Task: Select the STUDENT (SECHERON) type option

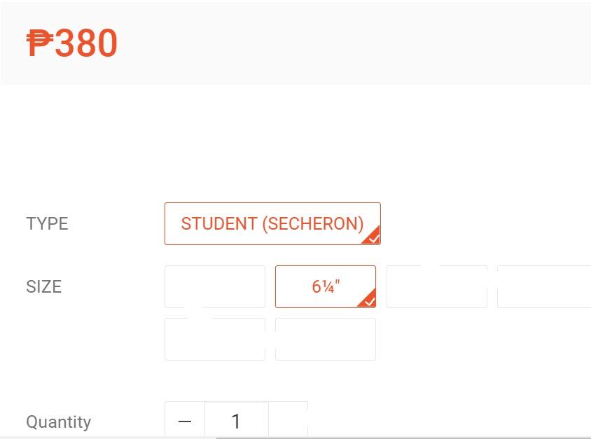Action: [x=272, y=223]
